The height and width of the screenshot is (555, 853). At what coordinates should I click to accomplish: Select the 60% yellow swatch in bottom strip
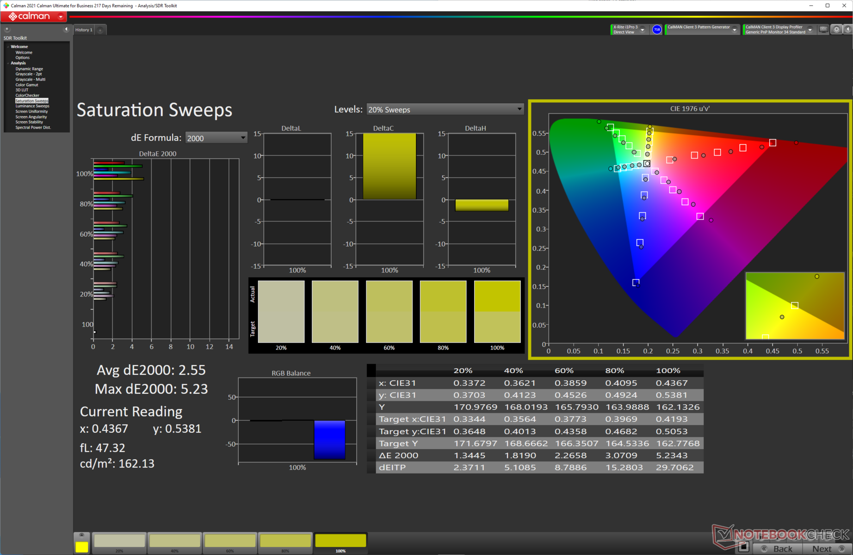tap(230, 541)
